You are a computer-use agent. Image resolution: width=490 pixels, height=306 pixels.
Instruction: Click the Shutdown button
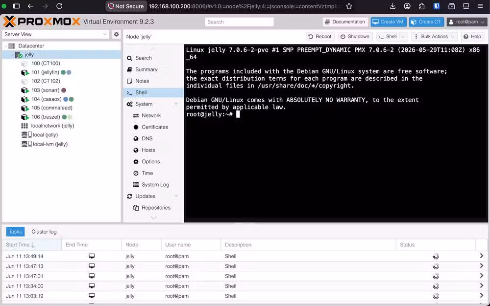[x=355, y=37]
